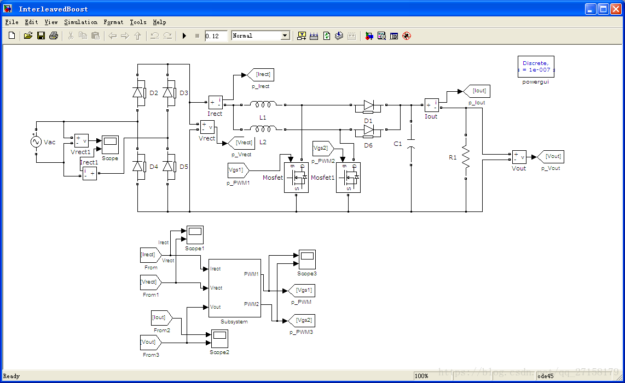Viewport: 625px width, 383px height.
Task: Click the toolbar icon right of the green refresh icon
Action: 339,36
